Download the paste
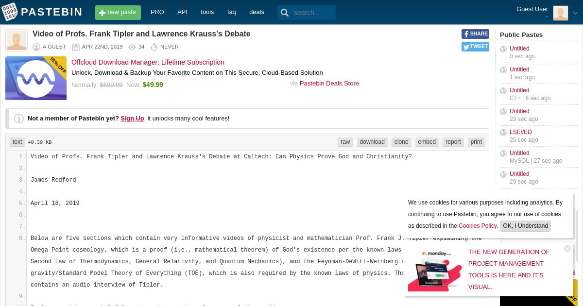 [372, 142]
